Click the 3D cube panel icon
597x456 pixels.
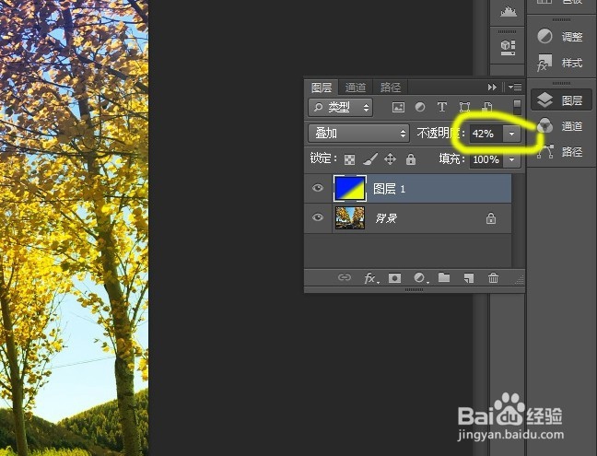[508, 48]
